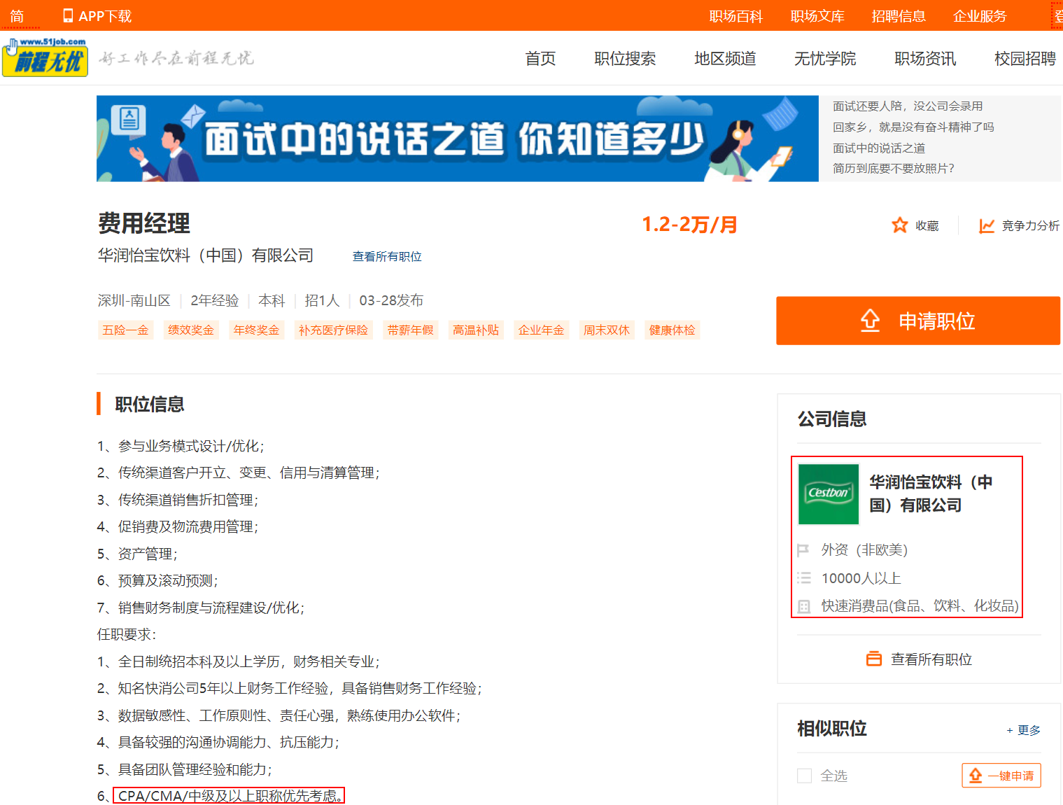The width and height of the screenshot is (1063, 805).
Task: Click the salary text 1.2-2万/月
Action: pyautogui.click(x=690, y=225)
